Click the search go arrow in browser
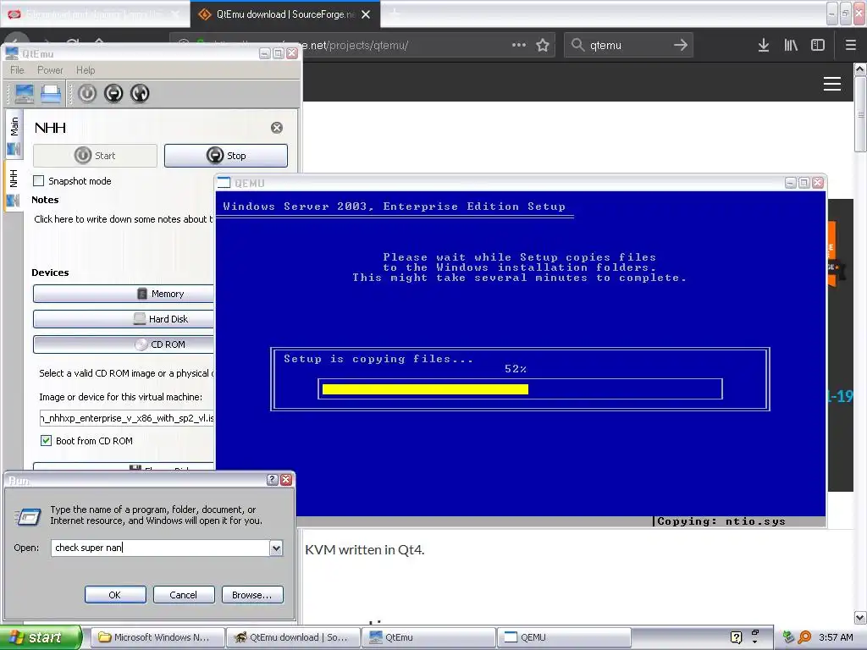The height and width of the screenshot is (650, 867). 681,45
